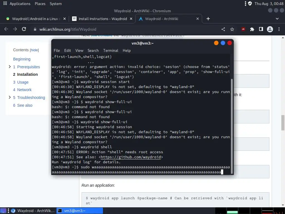Screen dimensions: 285x214
Task: Expand the Prerequisites section chevron
Action: point(10,67)
